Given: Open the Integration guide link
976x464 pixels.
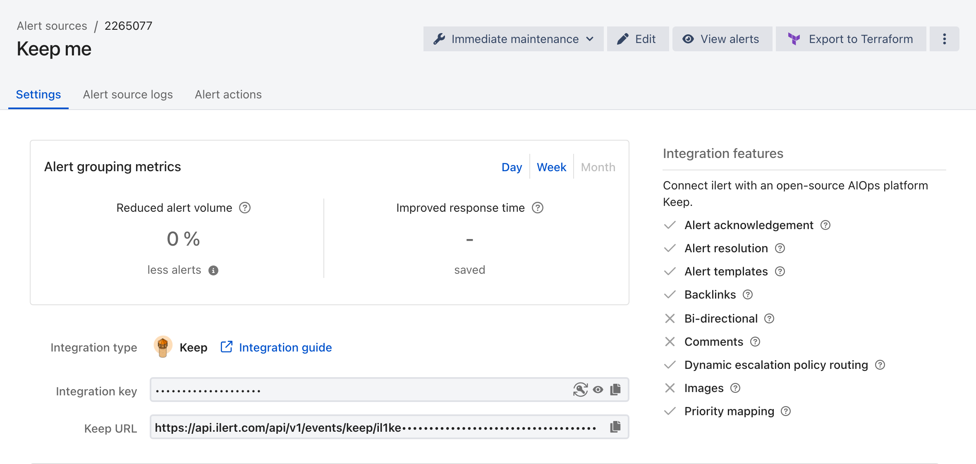Looking at the screenshot, I should click(276, 347).
